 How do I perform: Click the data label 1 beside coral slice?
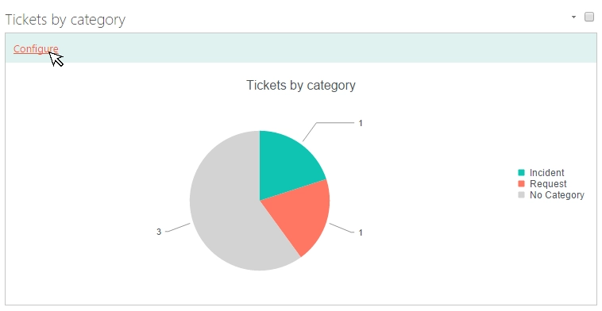361,232
